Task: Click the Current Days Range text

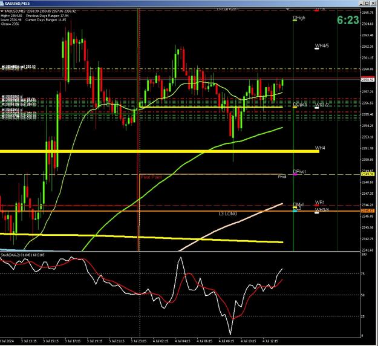Action: (x=45, y=20)
